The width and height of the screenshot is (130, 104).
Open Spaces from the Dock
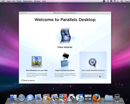click(88, 98)
